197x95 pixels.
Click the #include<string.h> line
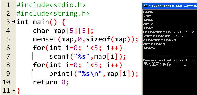[53, 13]
